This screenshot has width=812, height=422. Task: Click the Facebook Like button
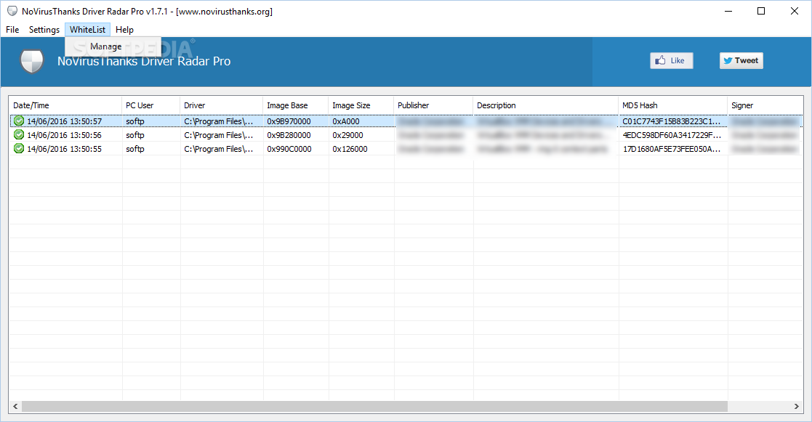tap(671, 60)
